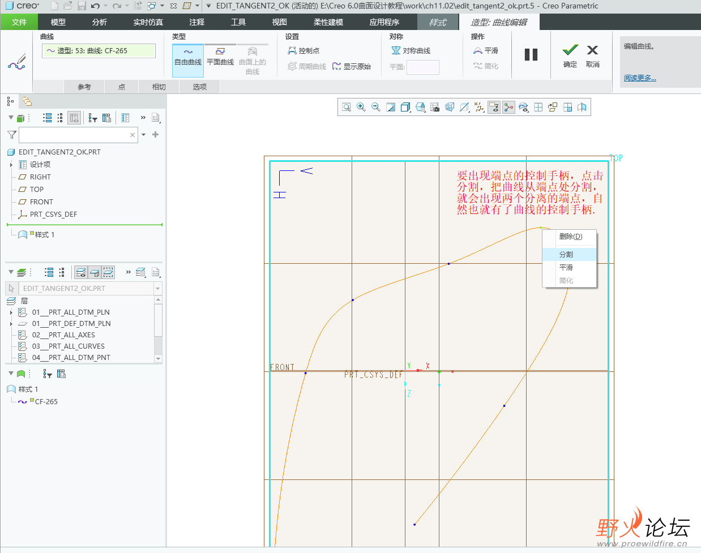
Task: Open the 参考 panel tab
Action: click(84, 87)
